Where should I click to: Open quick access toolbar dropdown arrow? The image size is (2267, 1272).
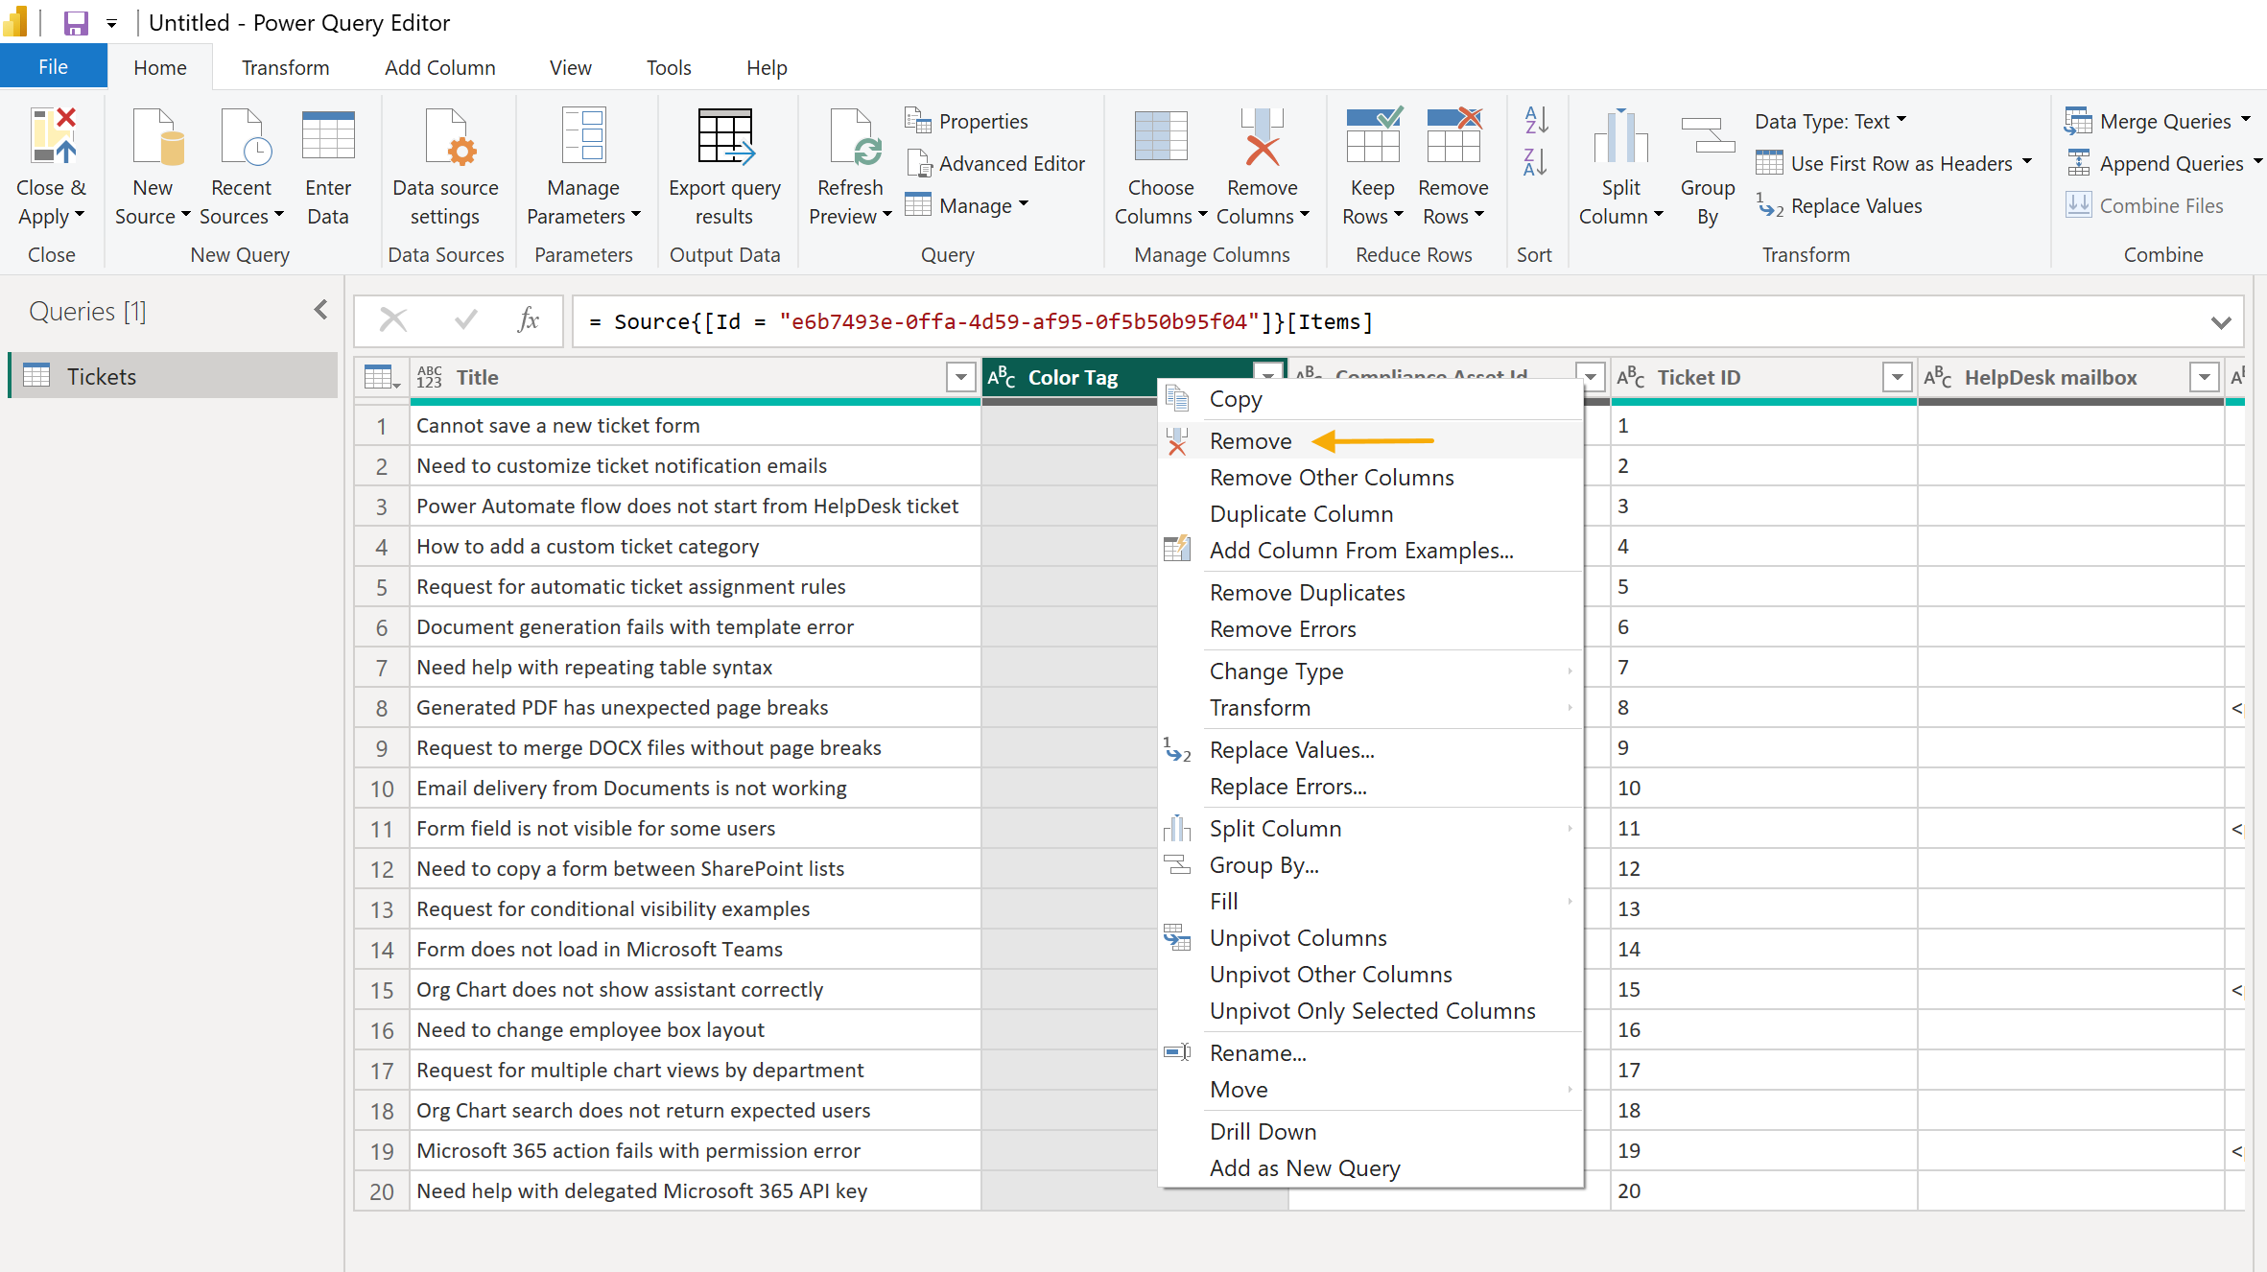coord(111,23)
